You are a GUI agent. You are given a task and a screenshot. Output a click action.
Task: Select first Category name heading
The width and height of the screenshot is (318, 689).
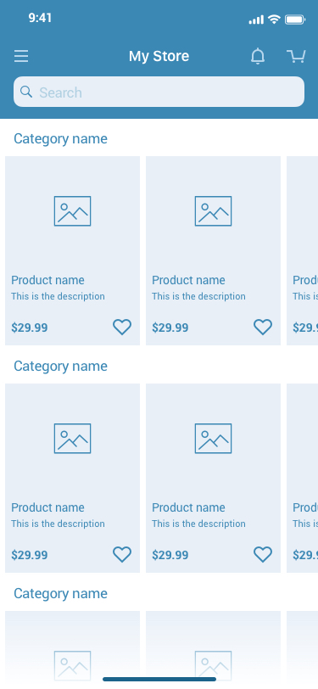(60, 139)
